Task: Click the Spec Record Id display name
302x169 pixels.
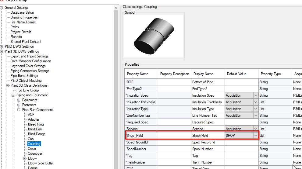Action: tap(208, 142)
